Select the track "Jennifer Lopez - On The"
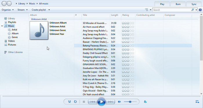Image resolution: width=203 pixels, height=108 pixels. 96,72
